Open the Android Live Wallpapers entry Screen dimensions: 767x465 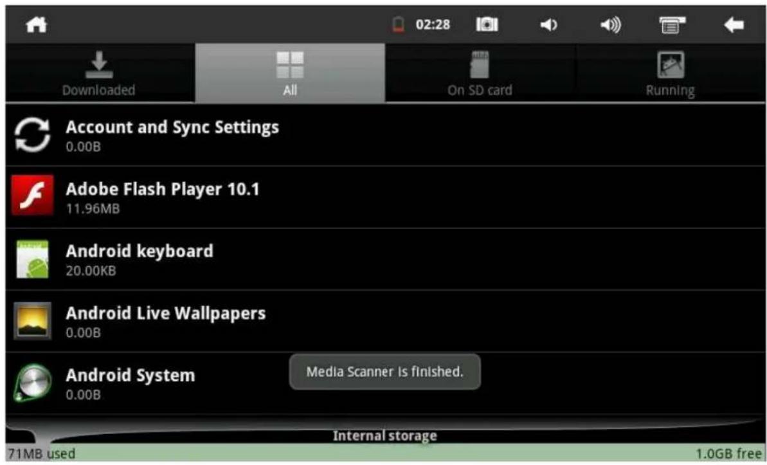[386, 321]
